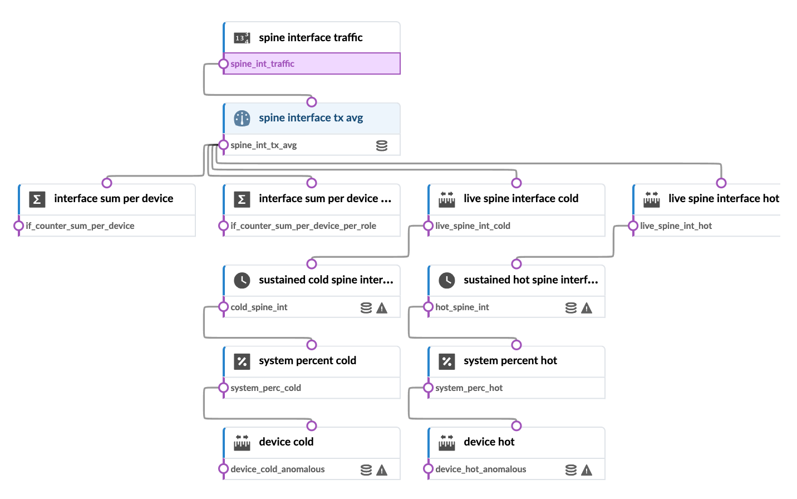This screenshot has height=499, width=797.
Task: Select the system_perc_cold stage output
Action: point(224,388)
